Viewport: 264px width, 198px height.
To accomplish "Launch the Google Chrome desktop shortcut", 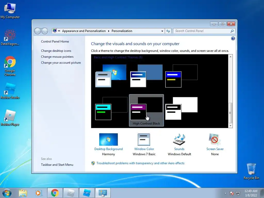I will [10, 66].
